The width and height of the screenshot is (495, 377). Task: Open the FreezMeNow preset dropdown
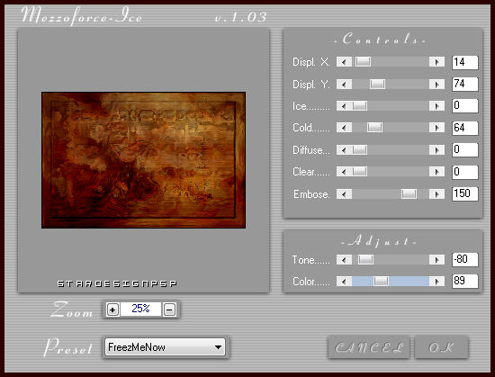coord(165,347)
